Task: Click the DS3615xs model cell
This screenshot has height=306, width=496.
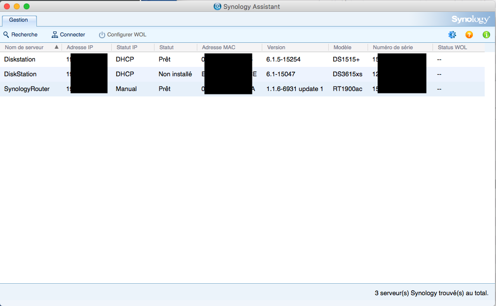Action: [347, 74]
